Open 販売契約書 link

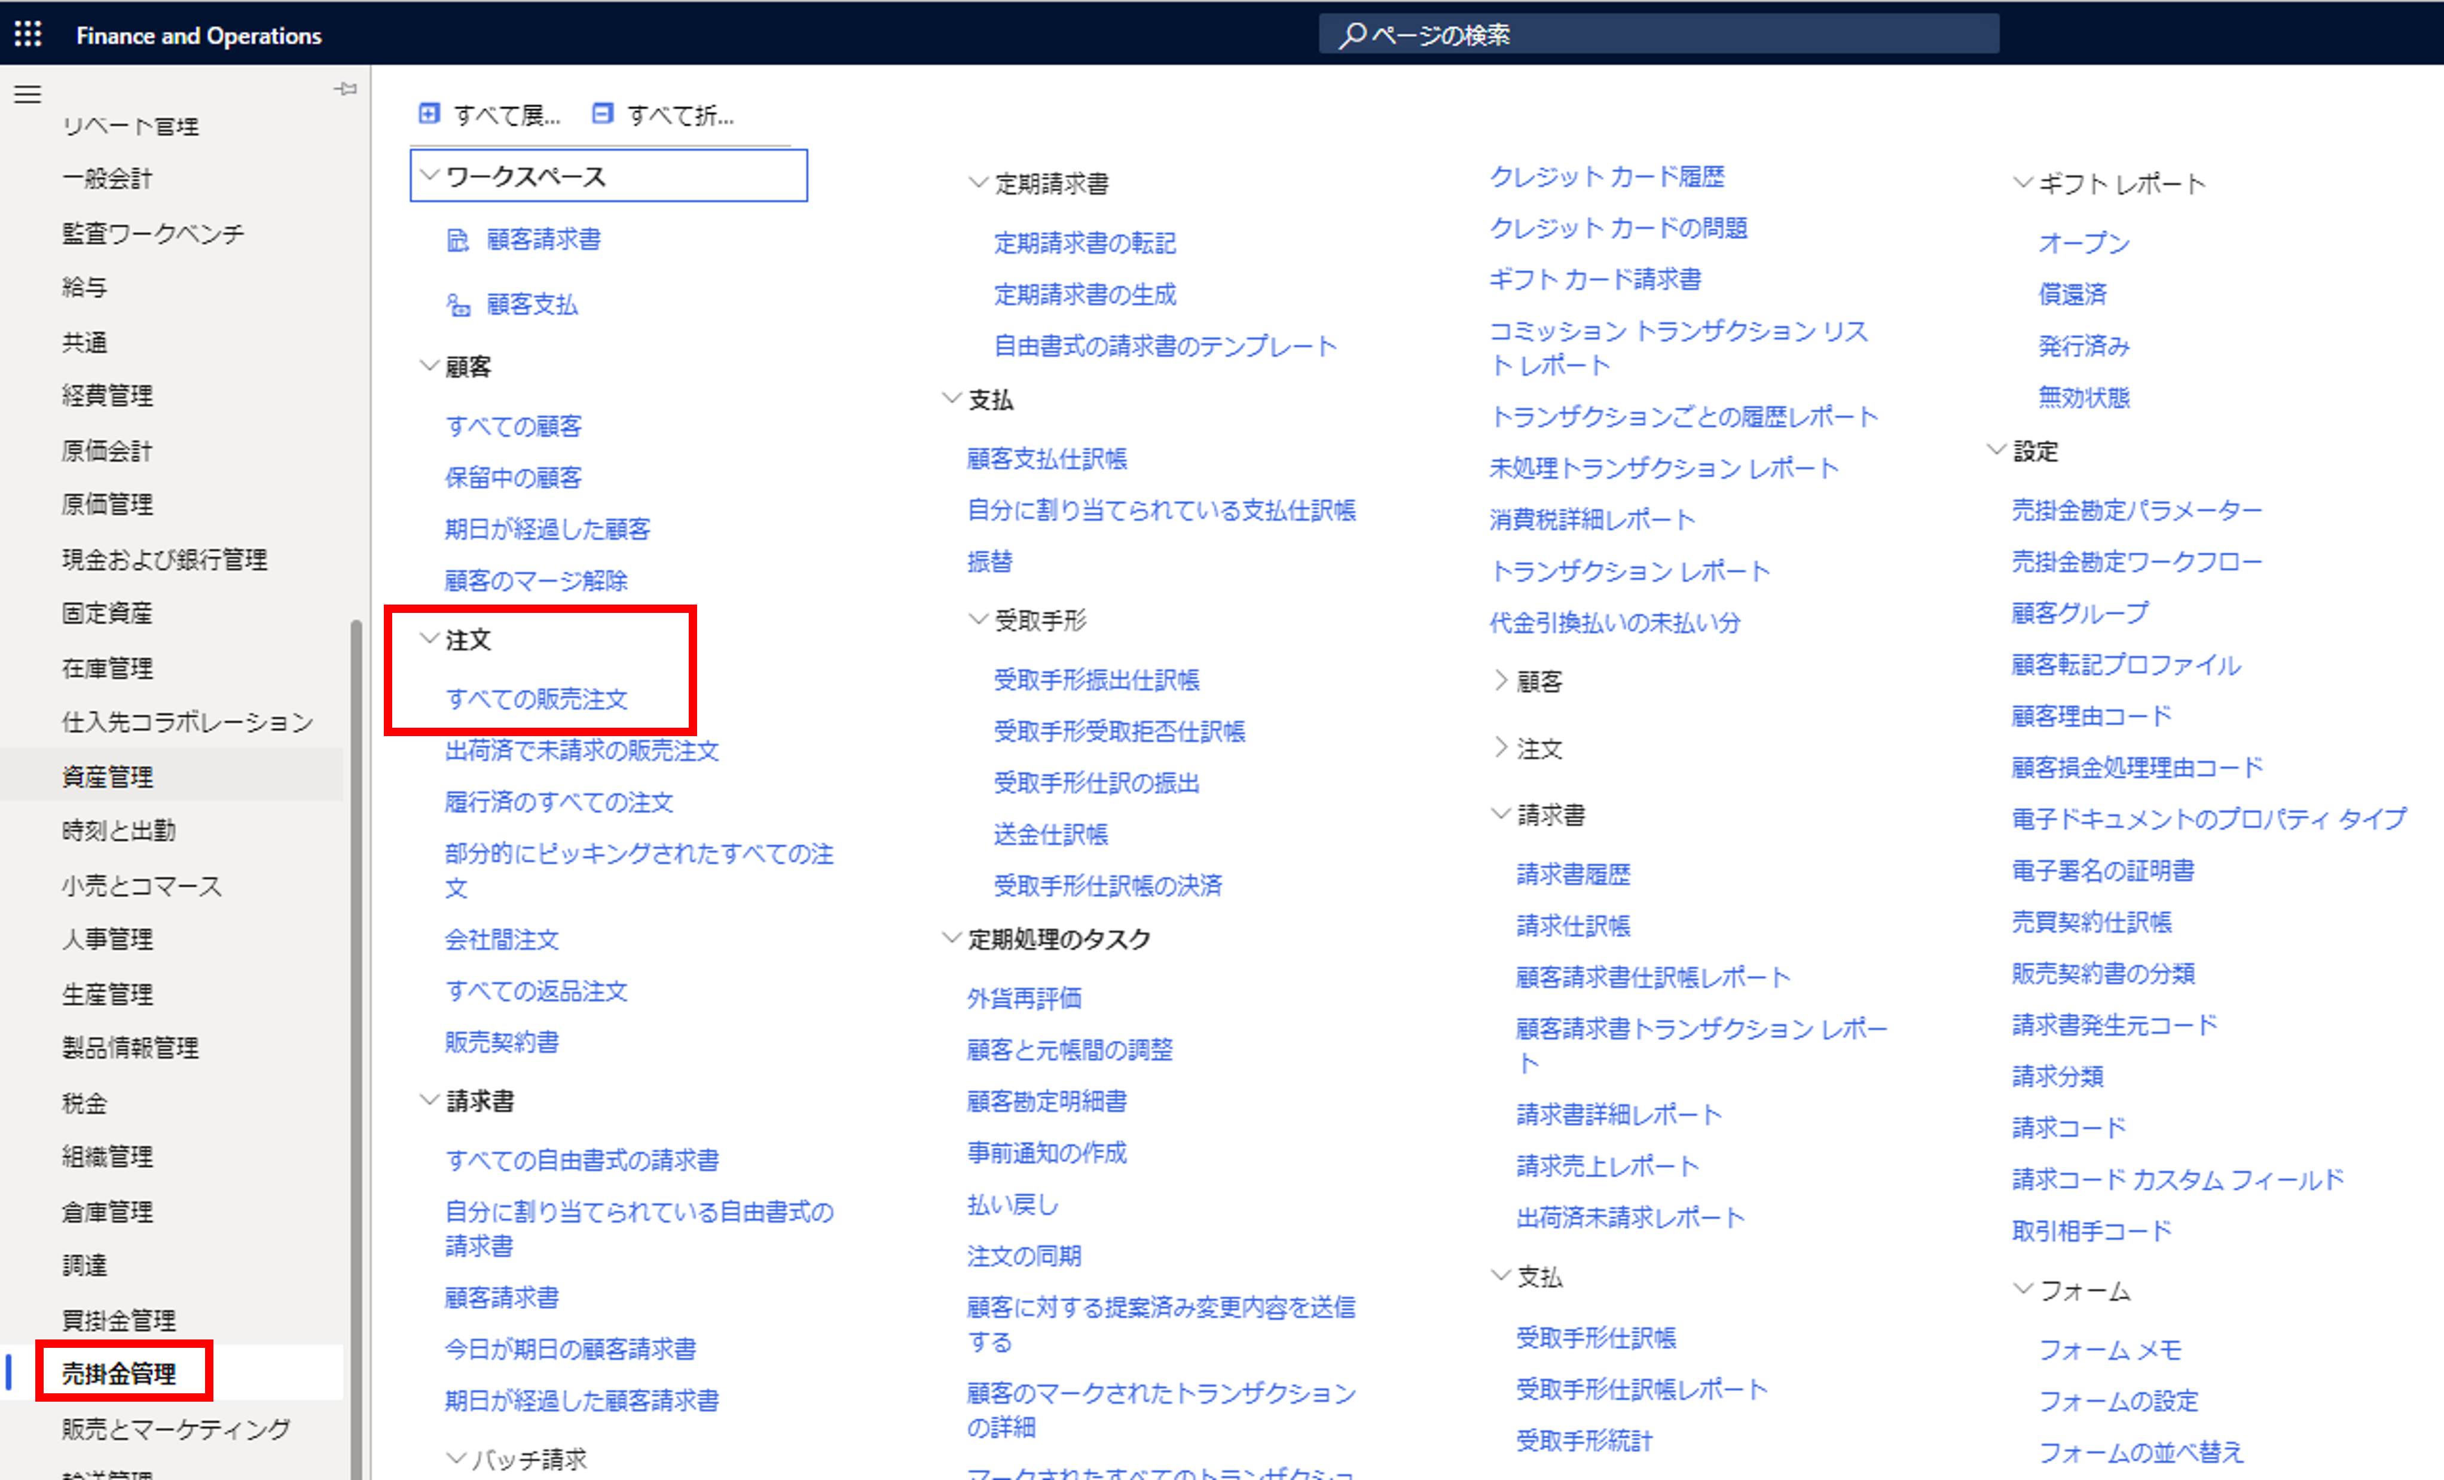[x=502, y=1042]
